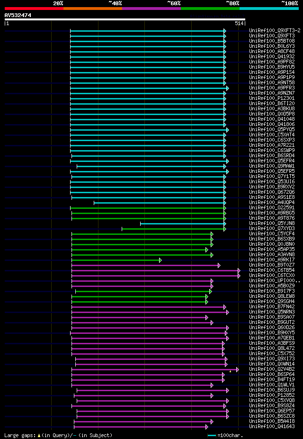Open the UniRef100_A8CF48 hit label
Viewport: 303px width, 439px height.
click(272, 52)
